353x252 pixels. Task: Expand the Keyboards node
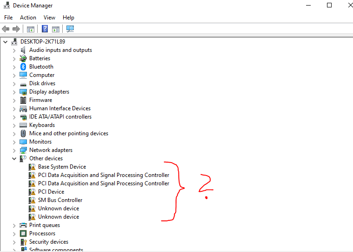pos(14,126)
